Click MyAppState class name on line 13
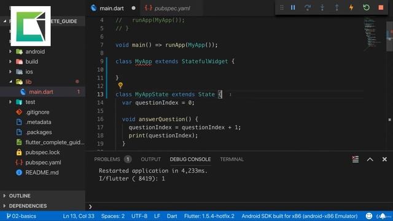Screen dimensions: 393x221 152,95
